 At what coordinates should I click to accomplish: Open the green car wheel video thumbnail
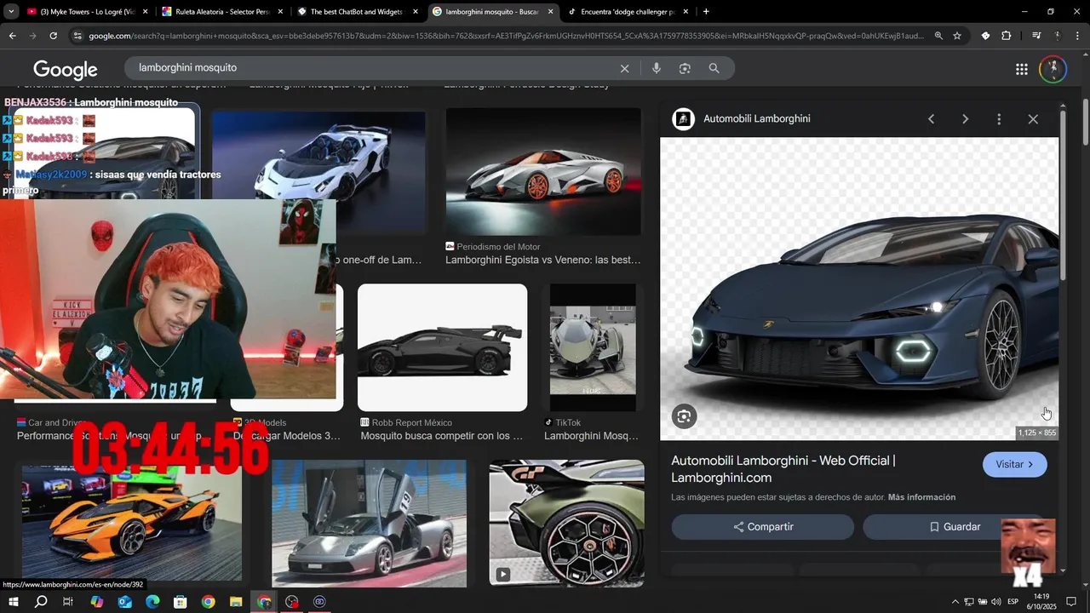[x=566, y=524]
